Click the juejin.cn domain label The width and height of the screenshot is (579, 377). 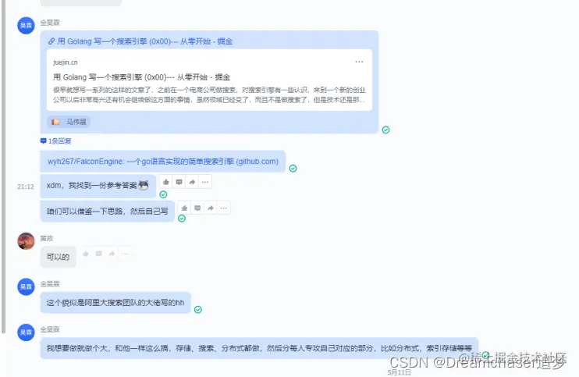click(66, 62)
